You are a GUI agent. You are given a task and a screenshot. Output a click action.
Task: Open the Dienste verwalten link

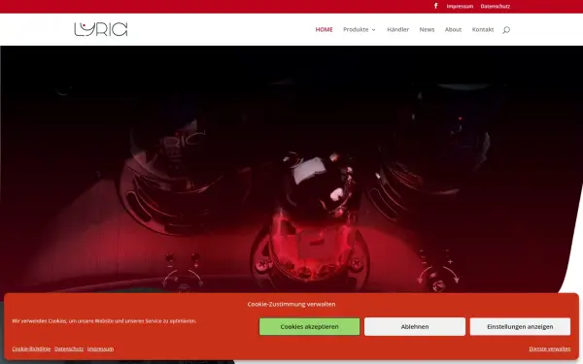pyautogui.click(x=550, y=348)
